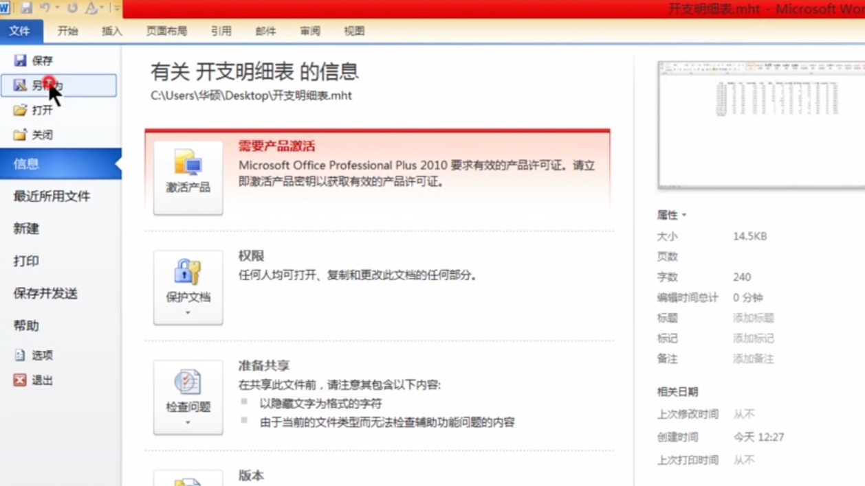Click the 保存 floppy disk icon
The image size is (865, 486).
pos(21,60)
